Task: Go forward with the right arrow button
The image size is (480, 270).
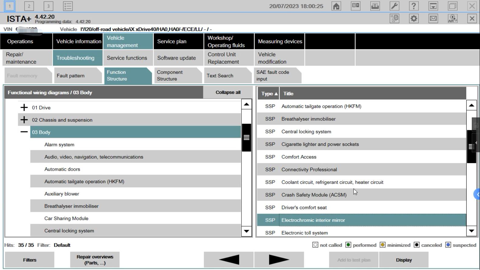Action: pos(279,260)
